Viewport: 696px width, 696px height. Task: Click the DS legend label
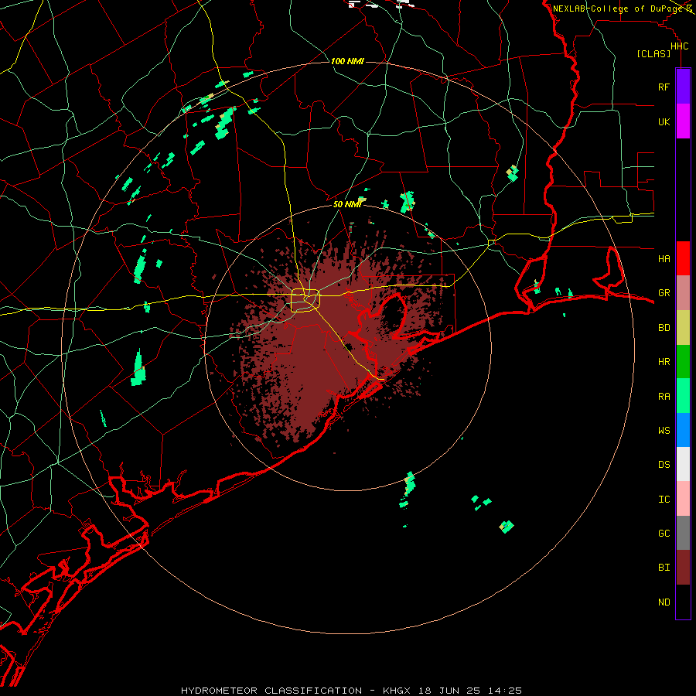pos(664,465)
